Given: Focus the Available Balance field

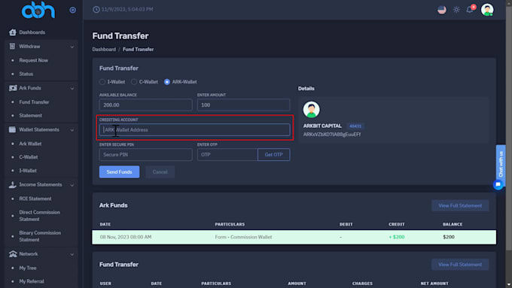Looking at the screenshot, I should [145, 105].
